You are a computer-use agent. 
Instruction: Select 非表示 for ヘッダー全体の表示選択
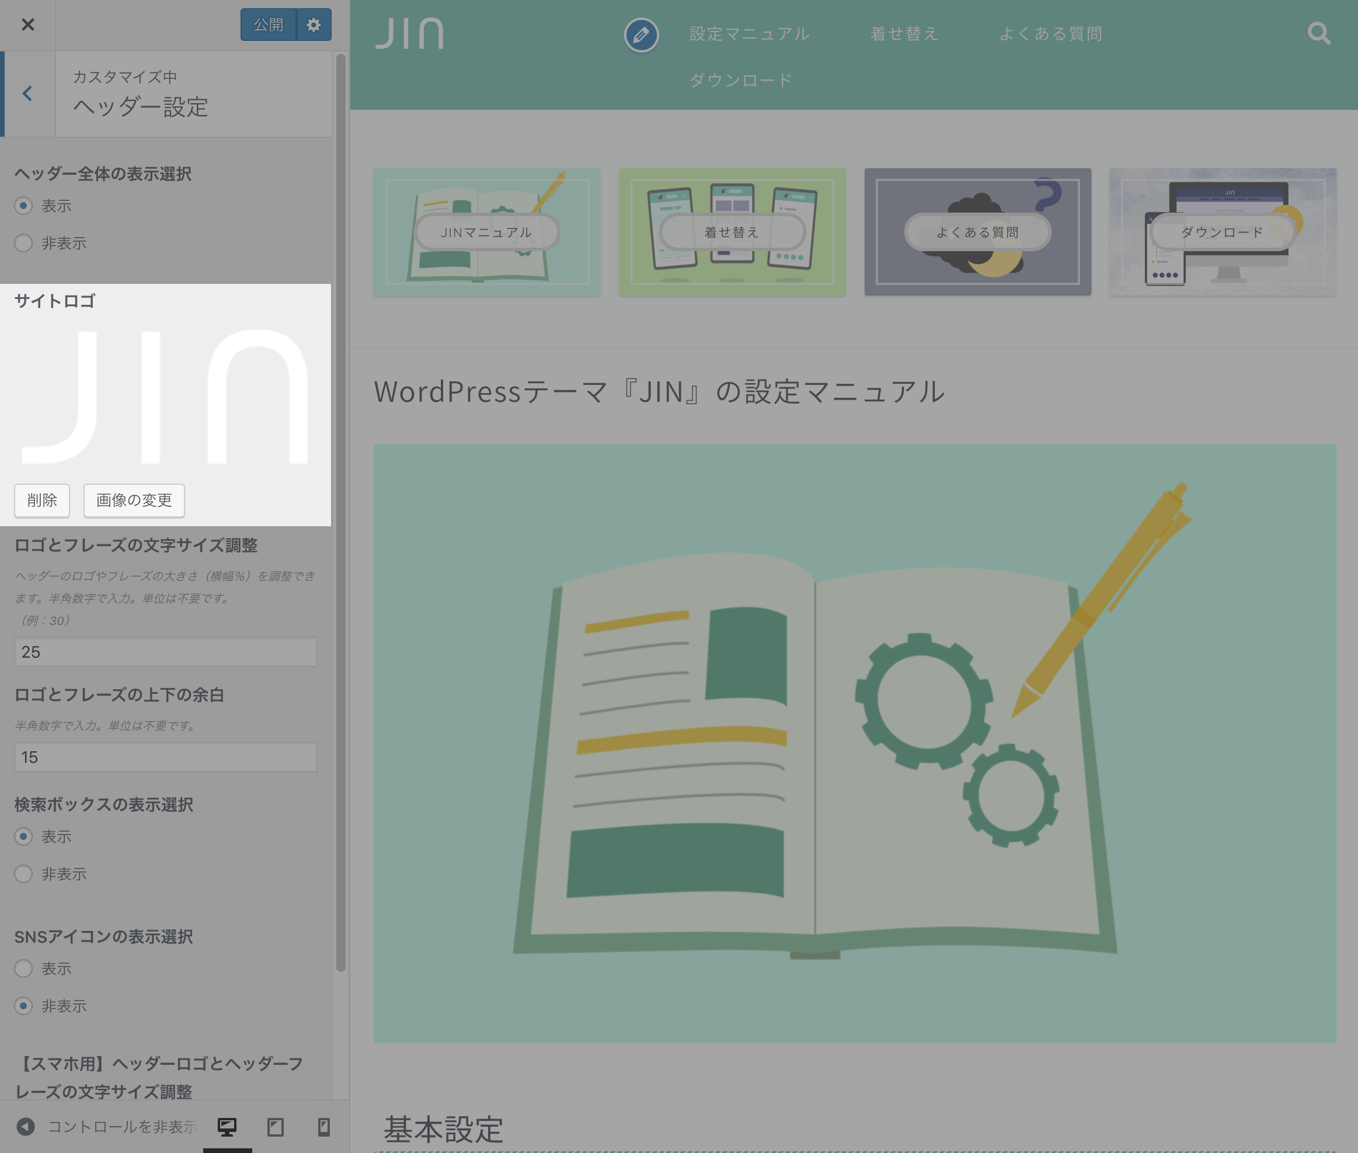pyautogui.click(x=23, y=243)
